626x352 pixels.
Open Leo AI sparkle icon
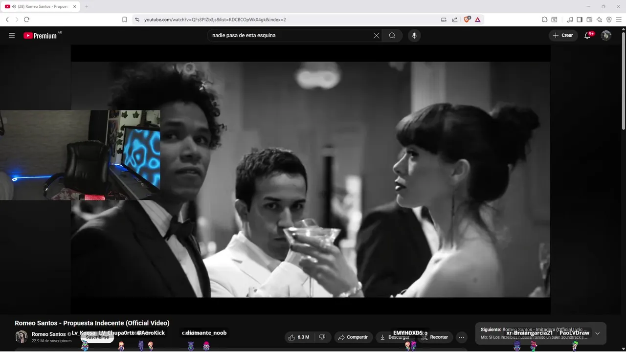(599, 20)
